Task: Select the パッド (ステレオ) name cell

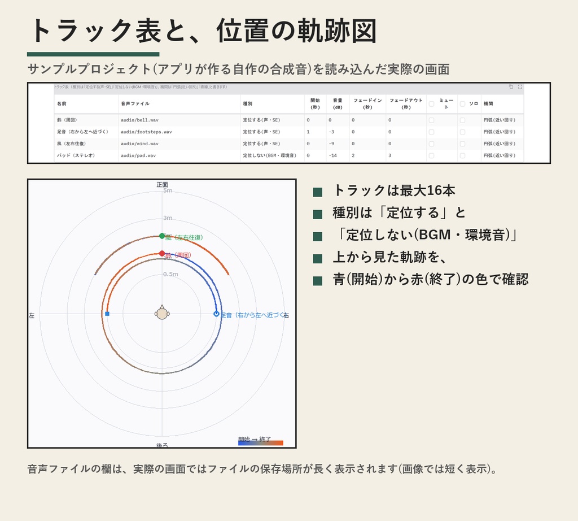Action: click(x=86, y=156)
